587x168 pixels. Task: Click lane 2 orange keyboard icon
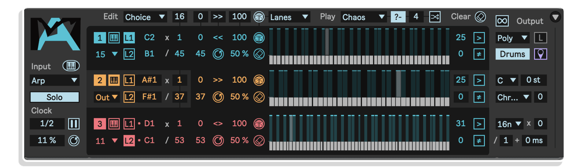114,80
